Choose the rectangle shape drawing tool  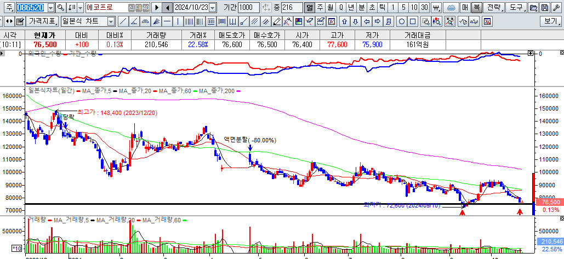(x=413, y=21)
